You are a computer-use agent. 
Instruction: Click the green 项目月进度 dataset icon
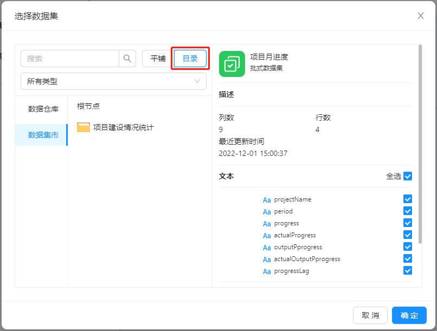coord(232,64)
